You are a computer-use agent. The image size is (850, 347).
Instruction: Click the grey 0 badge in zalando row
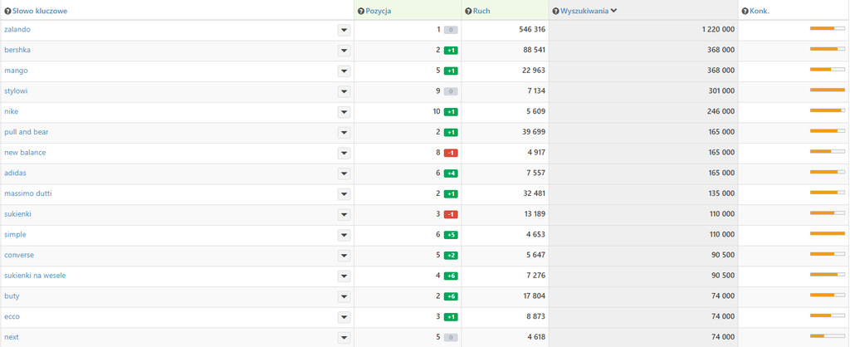[x=451, y=30]
